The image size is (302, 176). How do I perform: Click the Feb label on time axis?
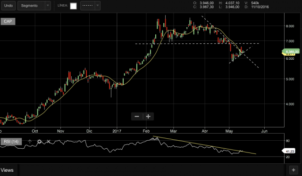pyautogui.click(x=146, y=131)
